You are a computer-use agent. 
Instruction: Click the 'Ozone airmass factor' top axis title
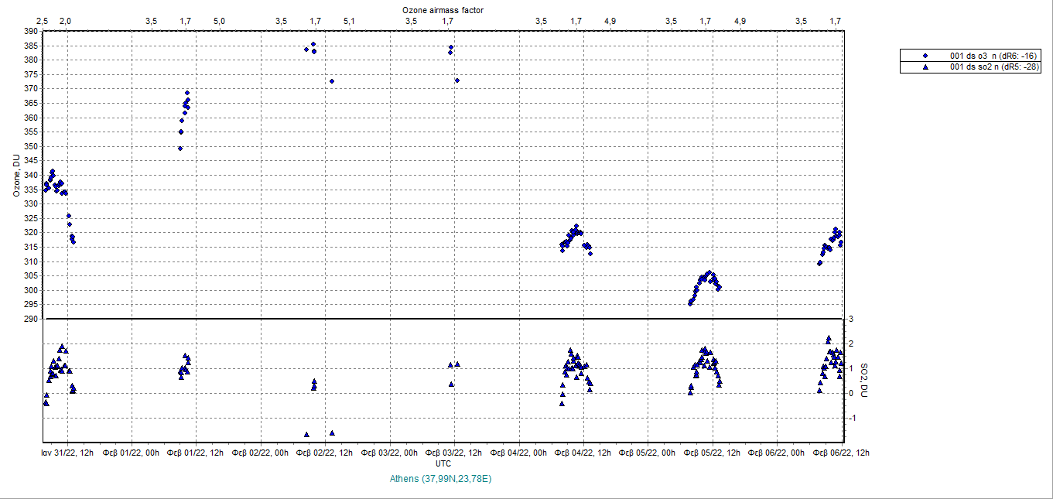(443, 10)
